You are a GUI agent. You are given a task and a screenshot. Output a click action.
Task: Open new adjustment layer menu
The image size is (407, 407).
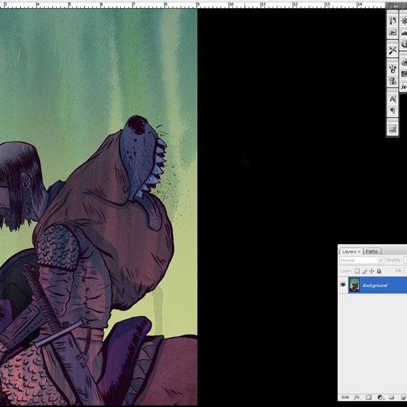pyautogui.click(x=380, y=398)
